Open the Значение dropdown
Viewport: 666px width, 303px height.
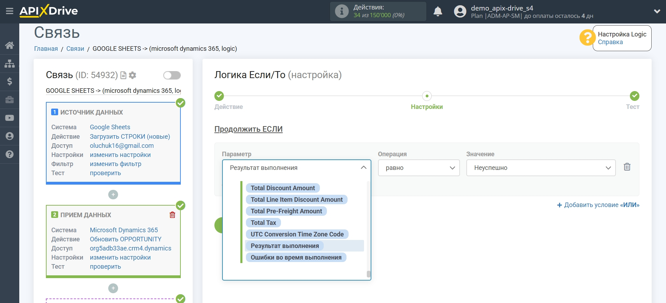[541, 168]
